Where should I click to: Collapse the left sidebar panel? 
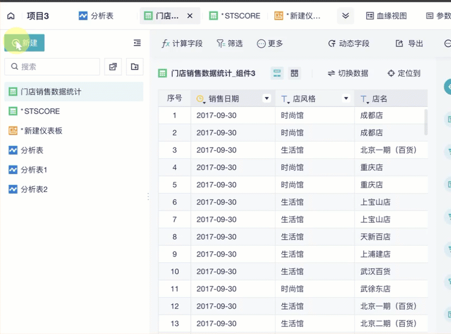point(137,42)
